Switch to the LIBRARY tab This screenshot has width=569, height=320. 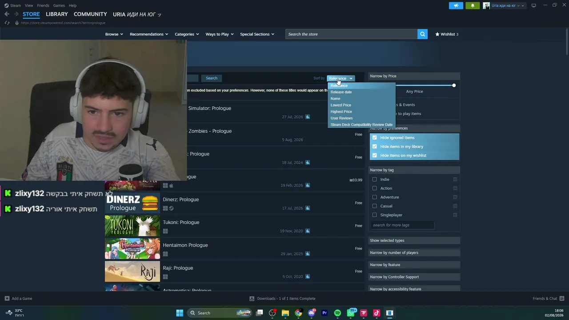point(57,14)
